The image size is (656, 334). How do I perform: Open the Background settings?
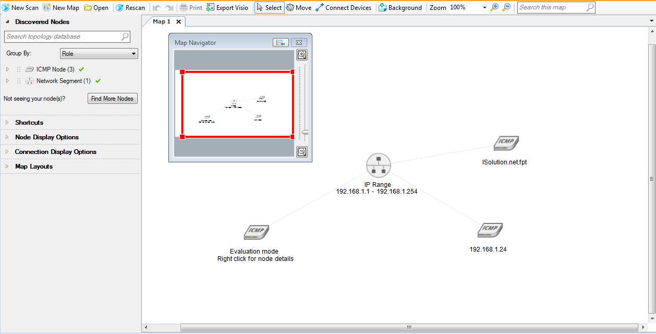tap(400, 7)
